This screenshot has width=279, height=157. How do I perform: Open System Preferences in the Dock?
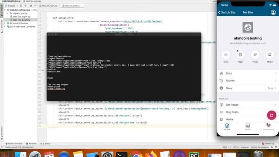point(107,154)
